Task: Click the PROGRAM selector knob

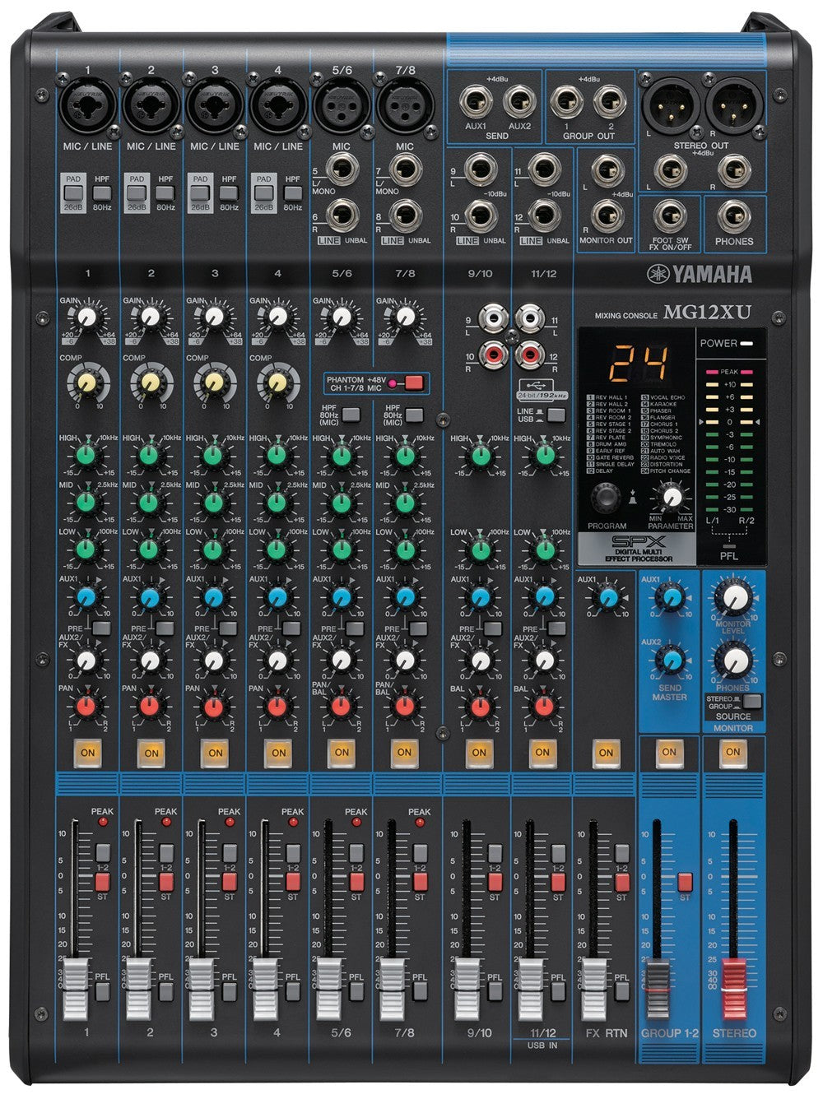Action: [605, 497]
